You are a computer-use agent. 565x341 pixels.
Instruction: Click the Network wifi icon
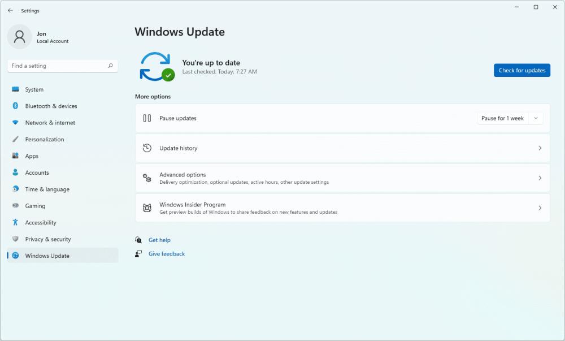pos(15,123)
